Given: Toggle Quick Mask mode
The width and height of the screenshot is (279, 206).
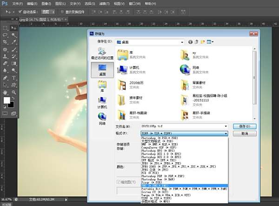Looking at the screenshot, I should point(5,113).
